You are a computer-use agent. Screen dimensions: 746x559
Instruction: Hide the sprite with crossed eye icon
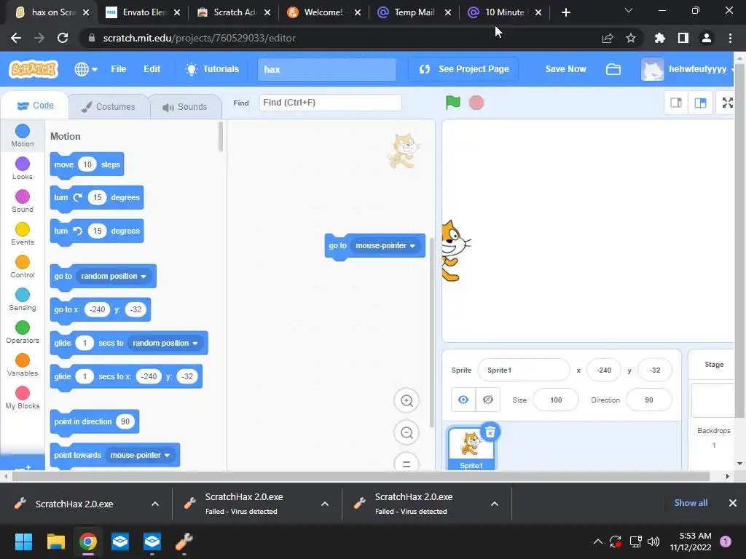487,400
